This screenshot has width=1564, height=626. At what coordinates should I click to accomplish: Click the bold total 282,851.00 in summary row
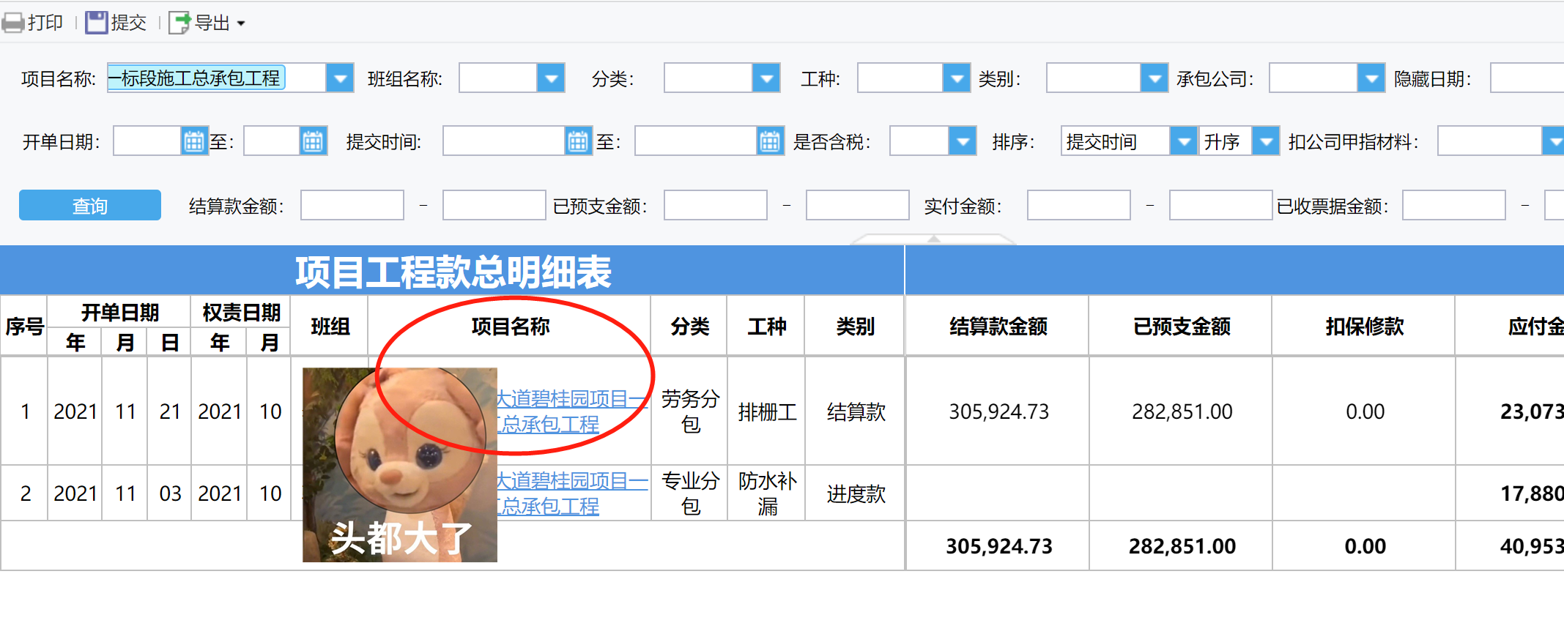[1182, 546]
